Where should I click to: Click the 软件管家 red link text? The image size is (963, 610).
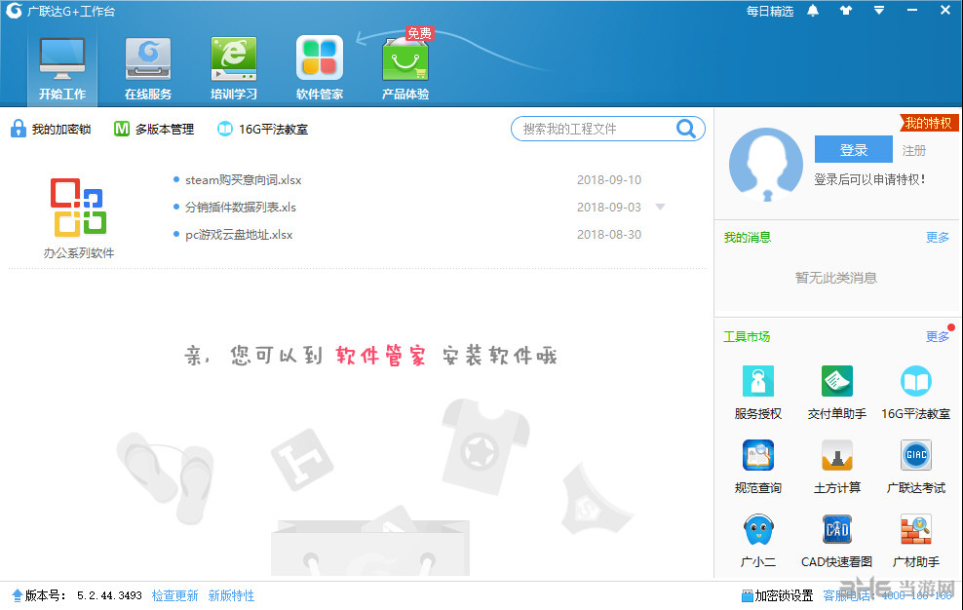(381, 355)
